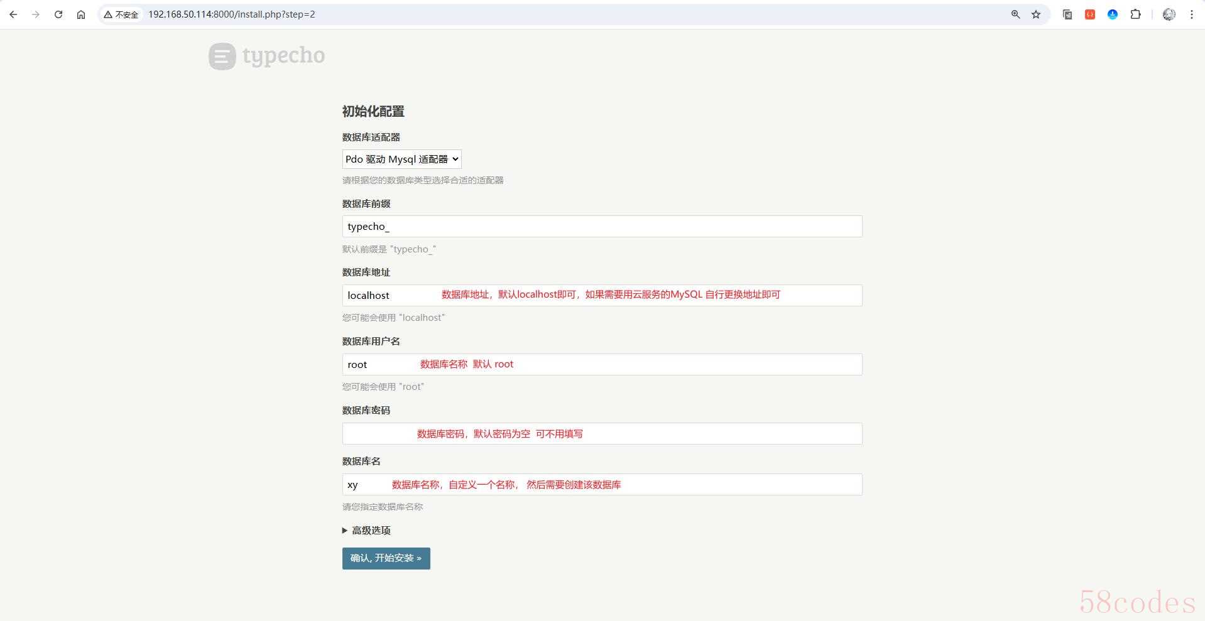
Task: Go to the browser home page
Action: [81, 14]
